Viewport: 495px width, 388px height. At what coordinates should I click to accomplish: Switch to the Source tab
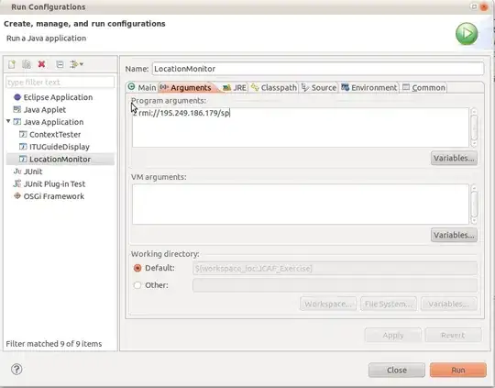(x=319, y=87)
